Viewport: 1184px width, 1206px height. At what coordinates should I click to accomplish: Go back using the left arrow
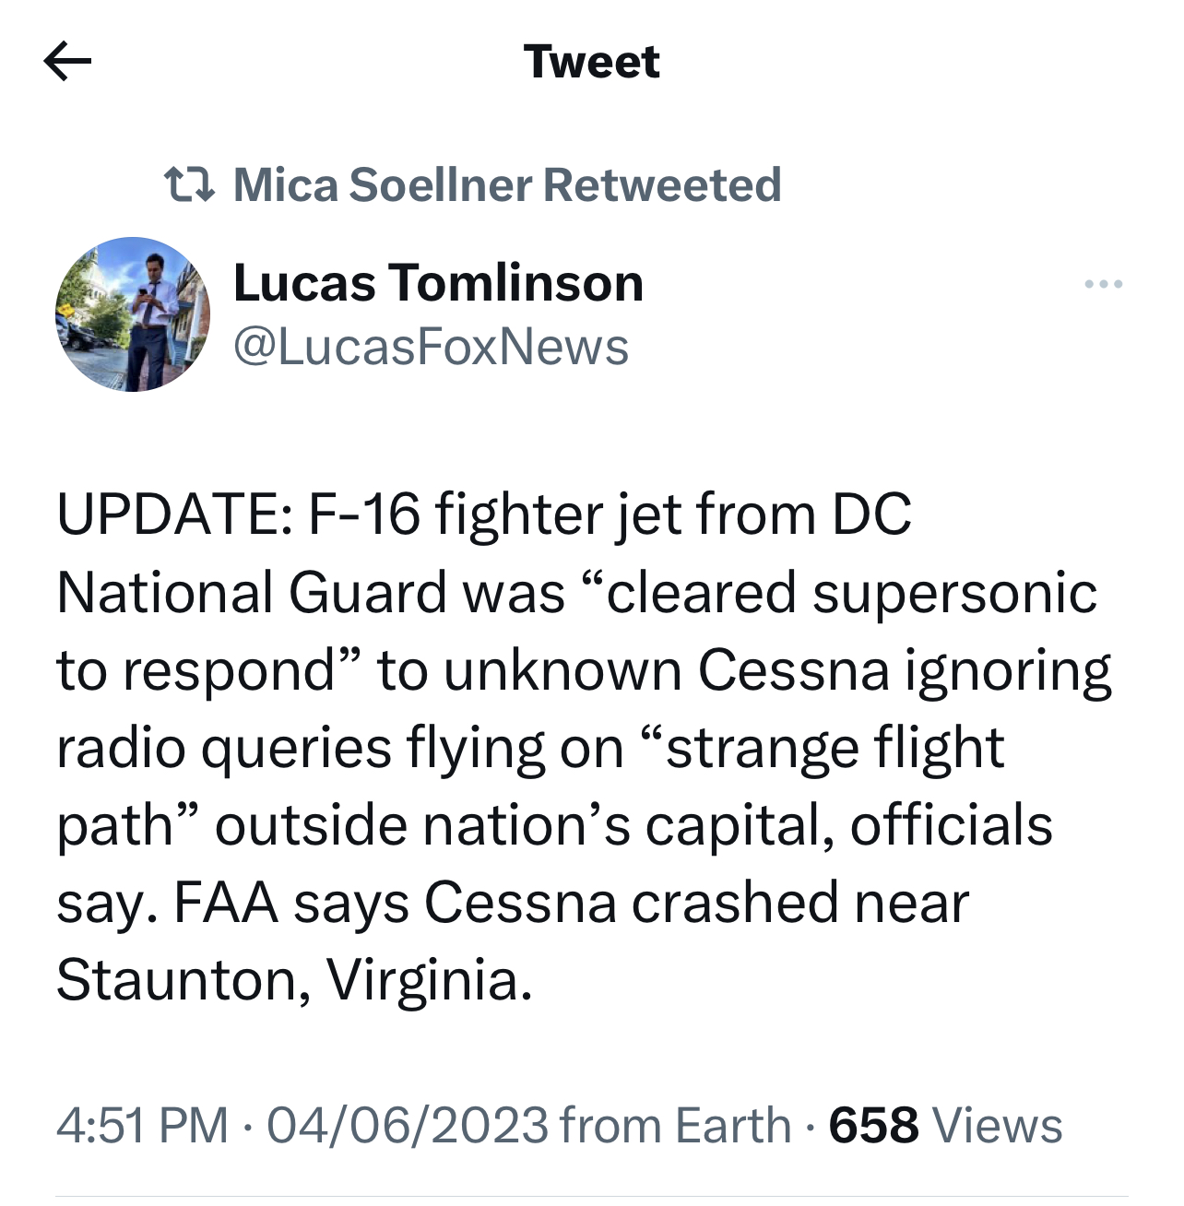coord(67,62)
